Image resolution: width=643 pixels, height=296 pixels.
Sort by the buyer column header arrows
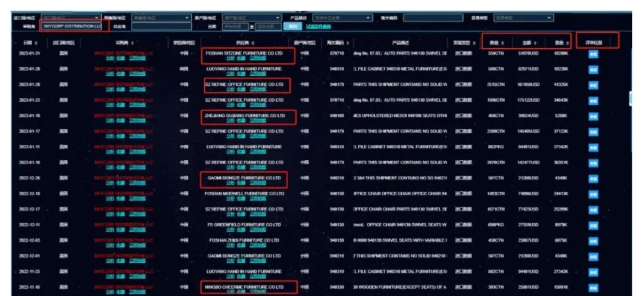click(132, 43)
